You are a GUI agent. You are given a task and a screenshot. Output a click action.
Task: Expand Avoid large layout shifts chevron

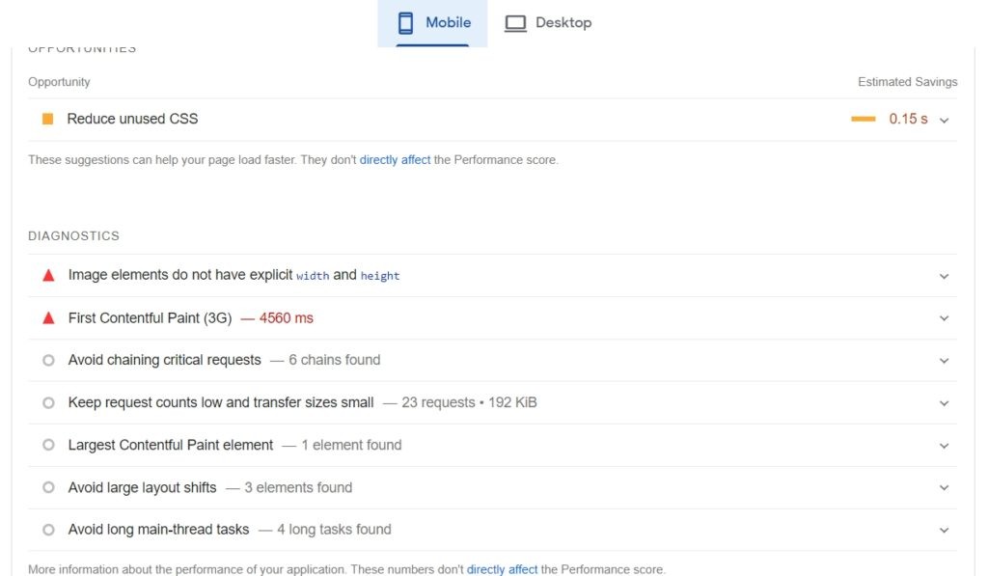944,488
